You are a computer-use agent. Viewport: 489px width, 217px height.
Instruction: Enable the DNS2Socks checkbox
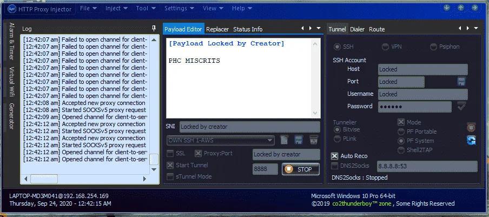tap(335, 166)
